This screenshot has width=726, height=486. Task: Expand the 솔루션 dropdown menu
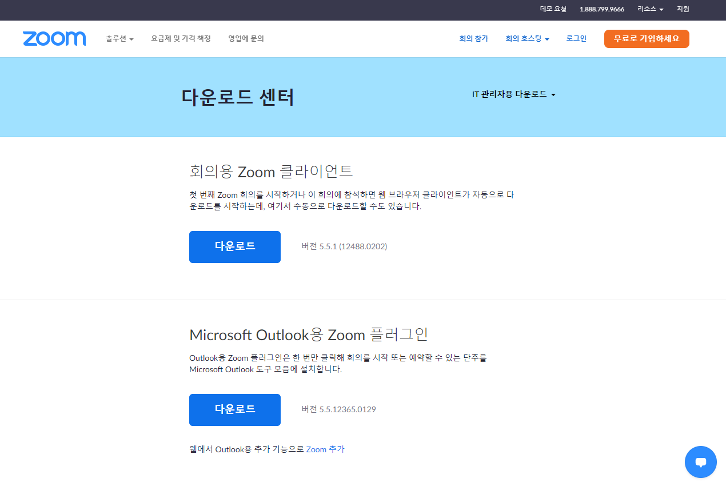click(119, 39)
